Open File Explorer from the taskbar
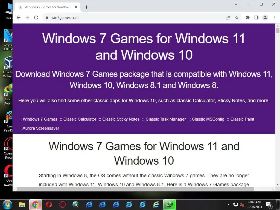 [x=22, y=205]
